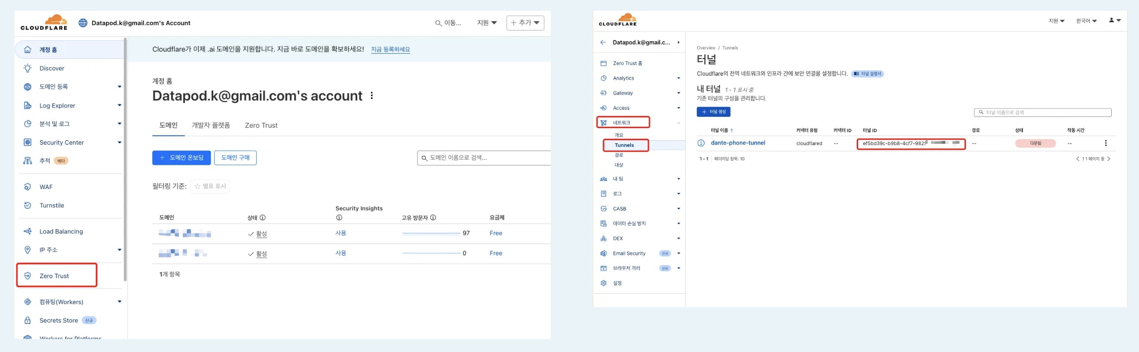Switch to the Zero Trust tab on account home

[x=261, y=125]
